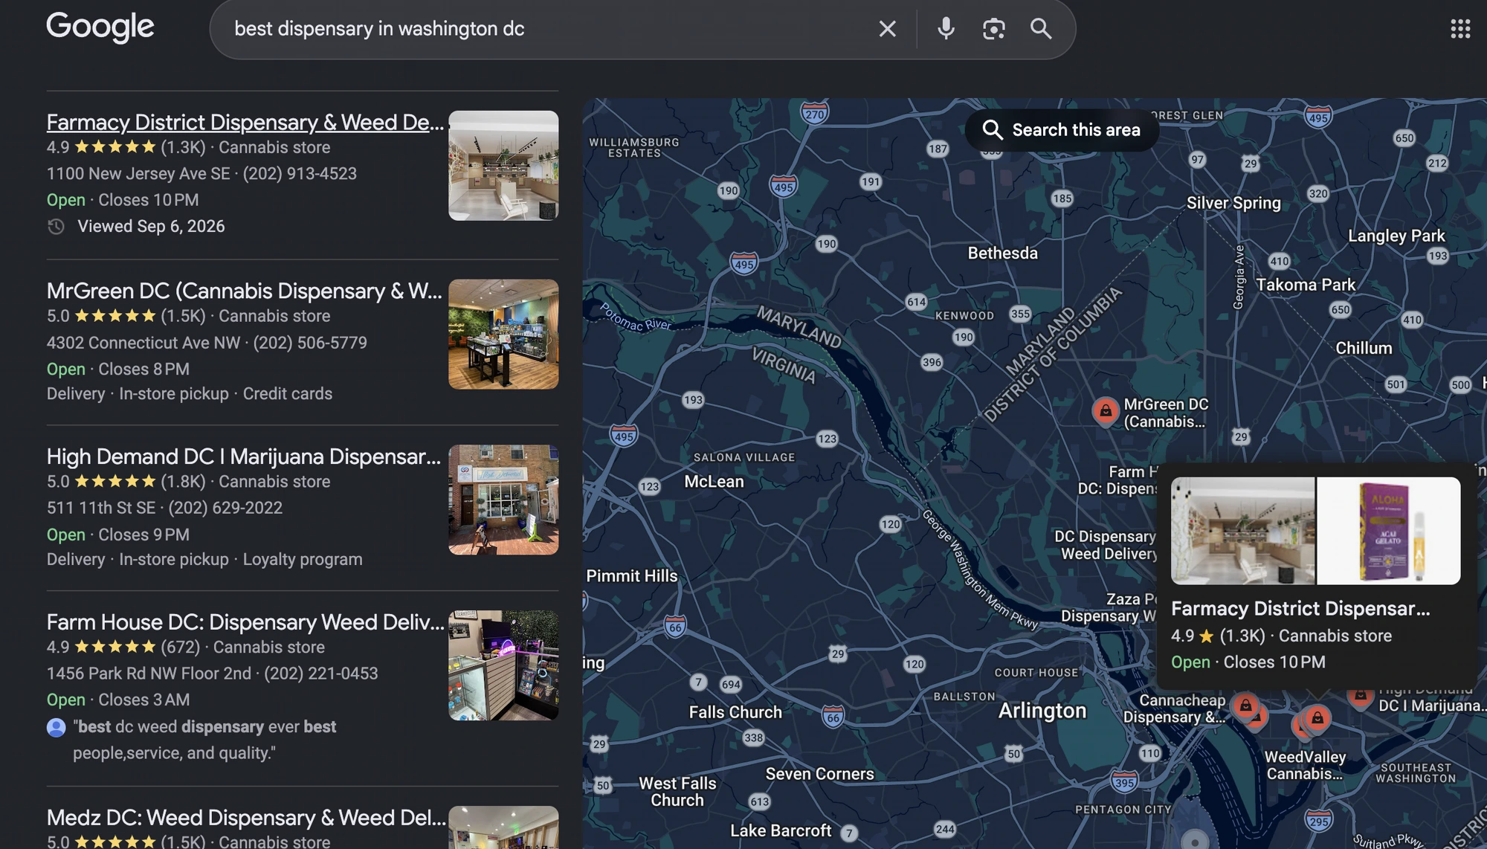Screen dimensions: 1487x849
Task: Click 1456 Park Rd NW address text
Action: point(149,674)
